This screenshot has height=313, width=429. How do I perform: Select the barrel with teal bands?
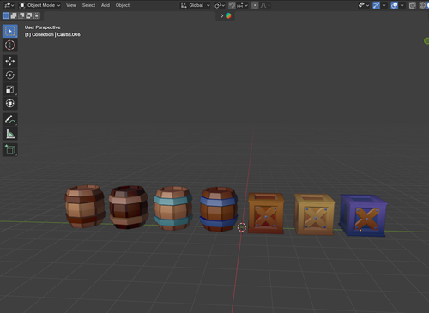click(173, 208)
